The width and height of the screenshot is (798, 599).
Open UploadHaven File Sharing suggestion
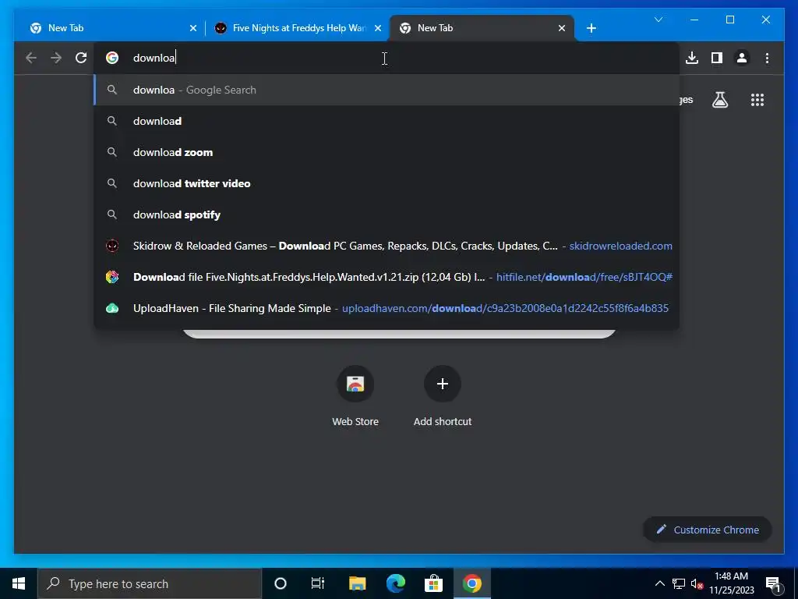coord(387,308)
